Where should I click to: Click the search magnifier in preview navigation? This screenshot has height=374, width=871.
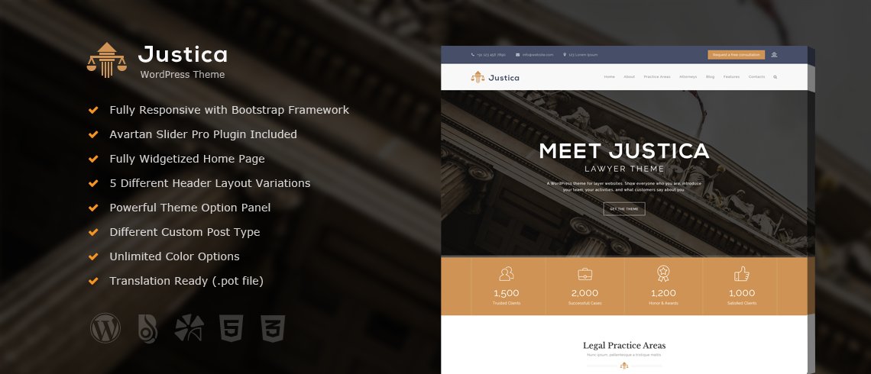[x=775, y=77]
